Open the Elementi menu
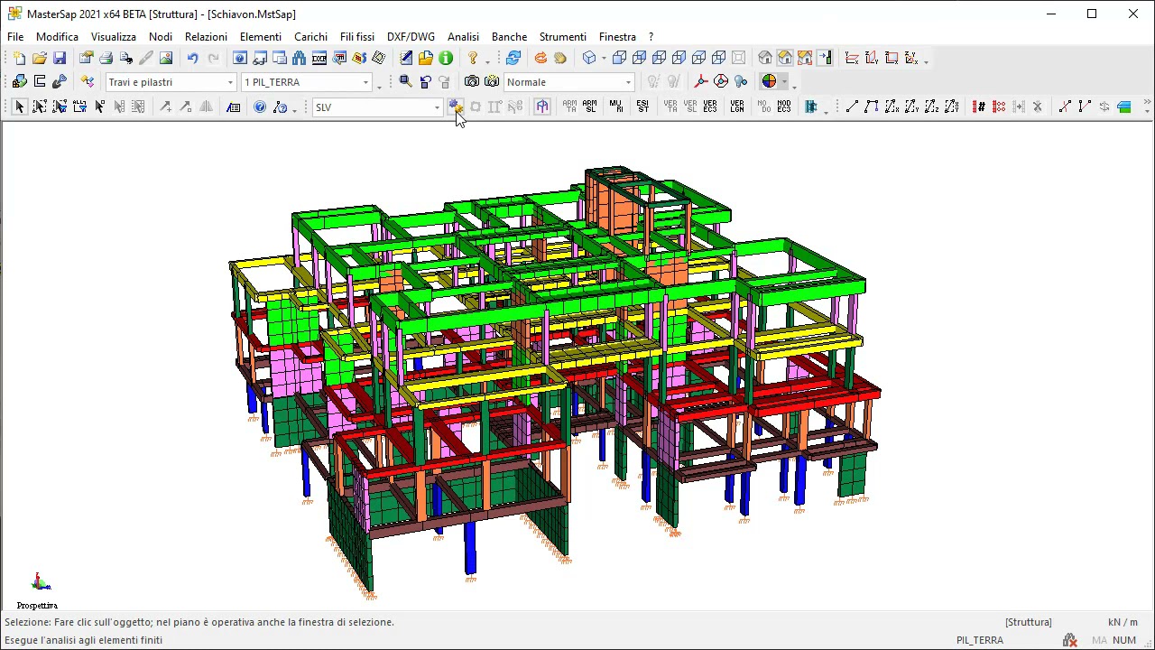Screen dimensions: 1155x650 click(x=261, y=37)
